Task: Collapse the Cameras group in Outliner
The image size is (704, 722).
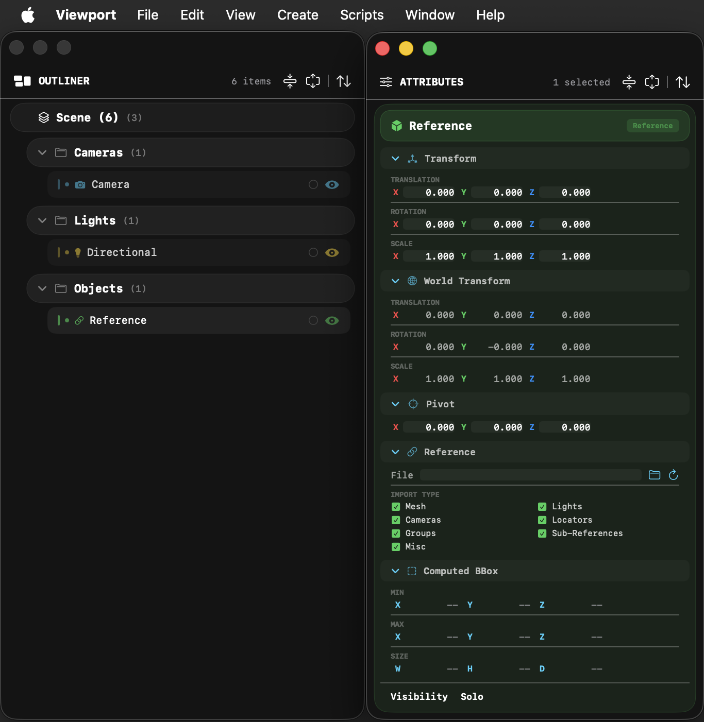Action: tap(42, 152)
